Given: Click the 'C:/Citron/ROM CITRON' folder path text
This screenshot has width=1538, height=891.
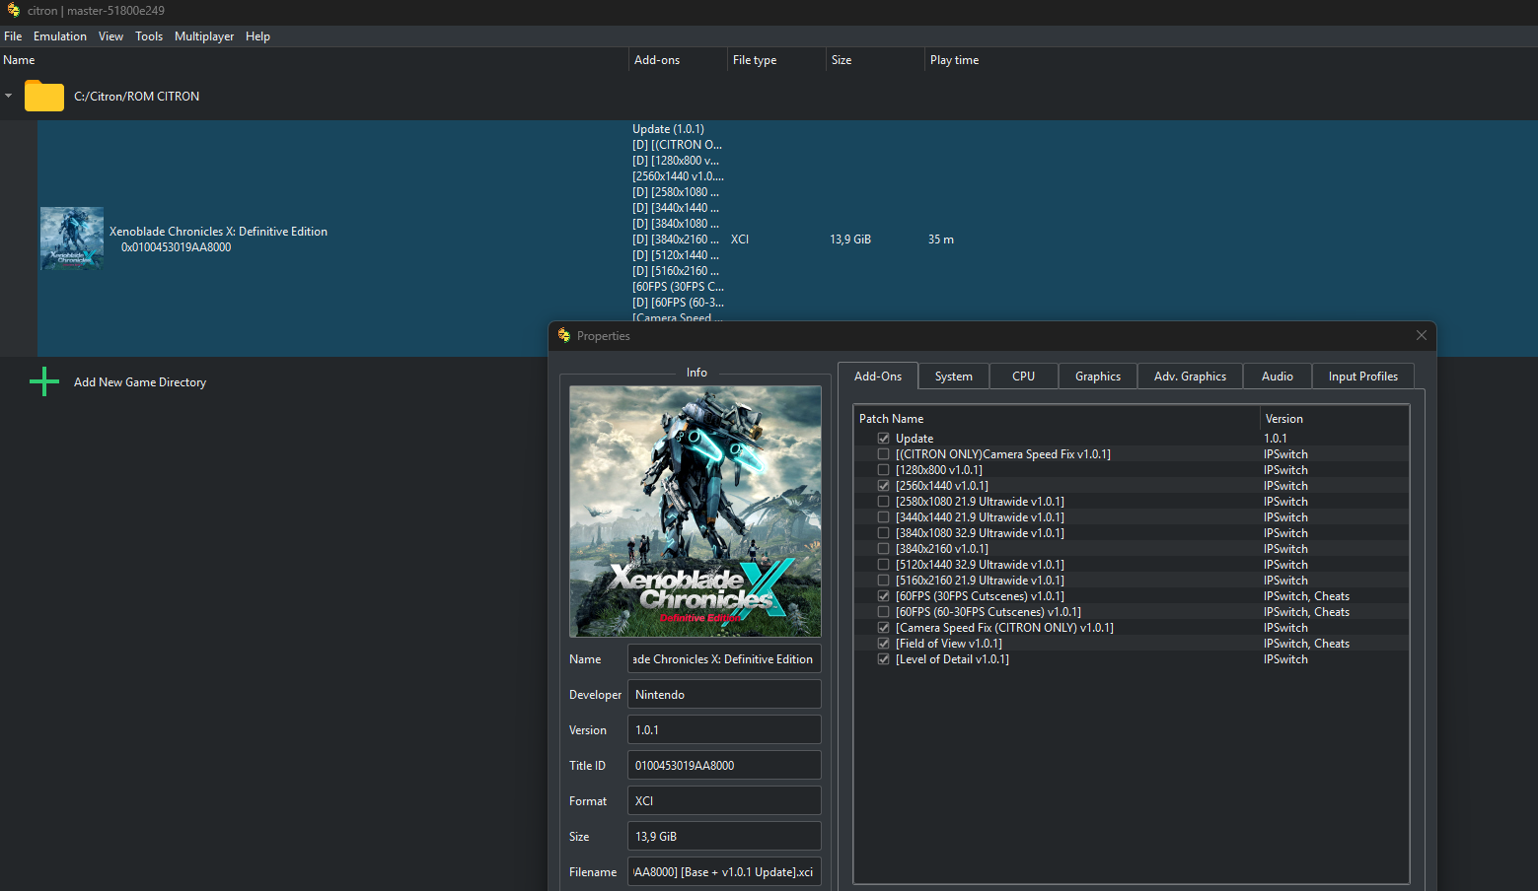Looking at the screenshot, I should (x=137, y=97).
